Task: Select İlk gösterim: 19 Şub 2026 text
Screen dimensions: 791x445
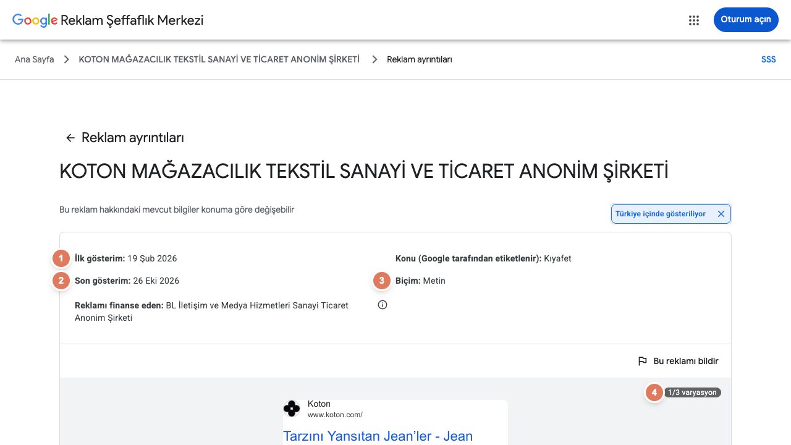Action: tap(125, 258)
